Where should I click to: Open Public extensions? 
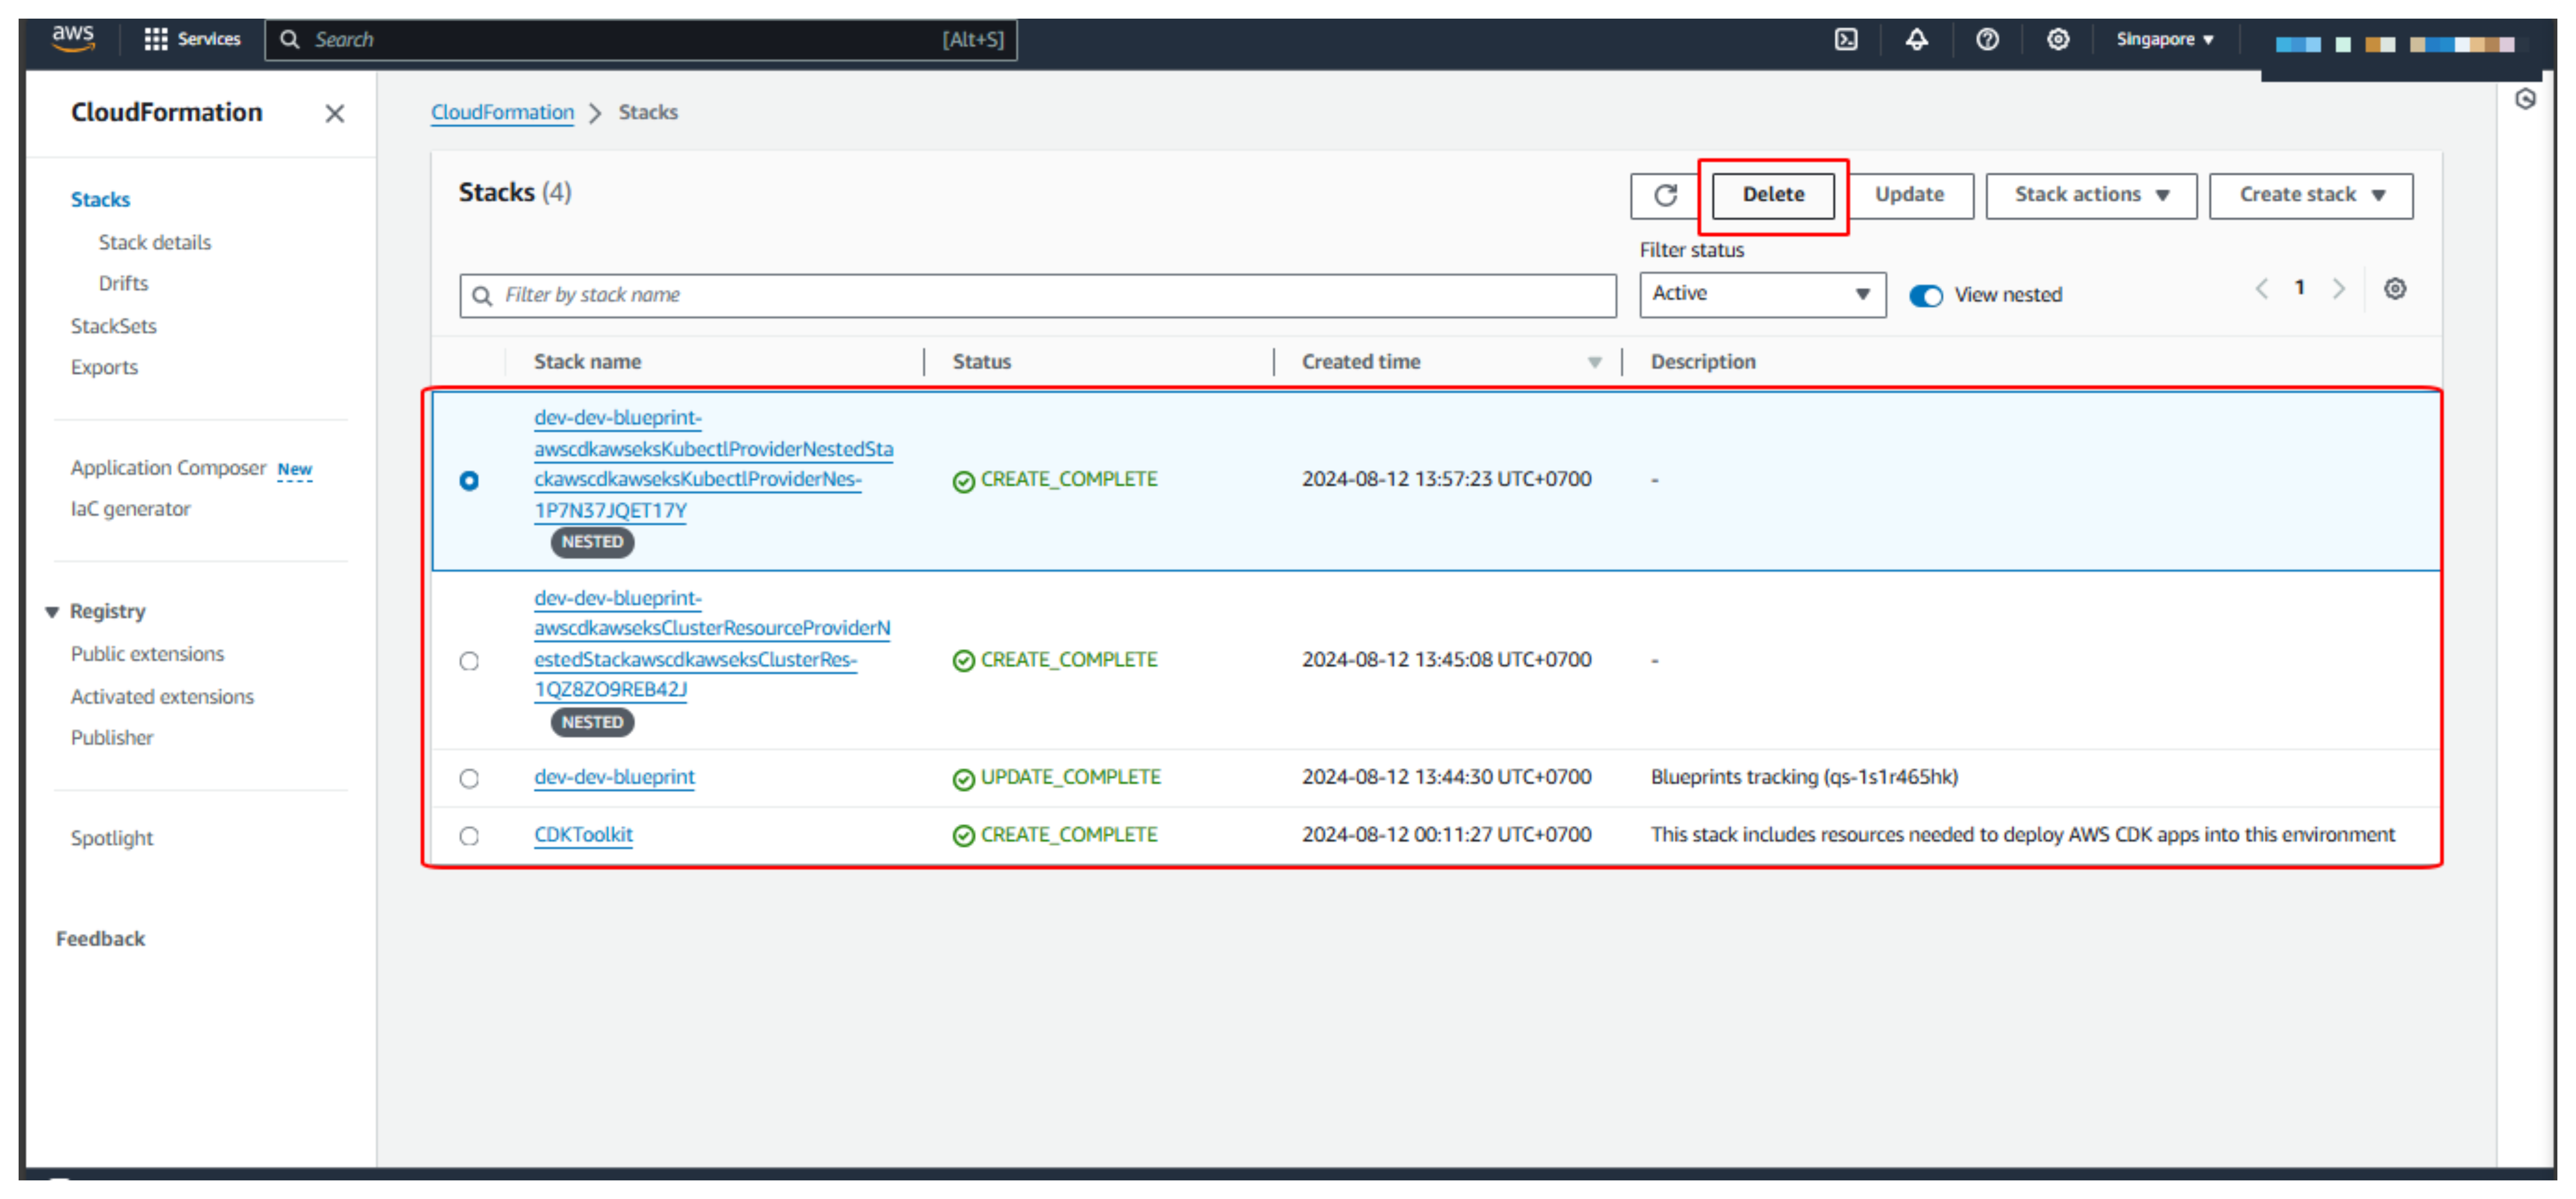147,654
